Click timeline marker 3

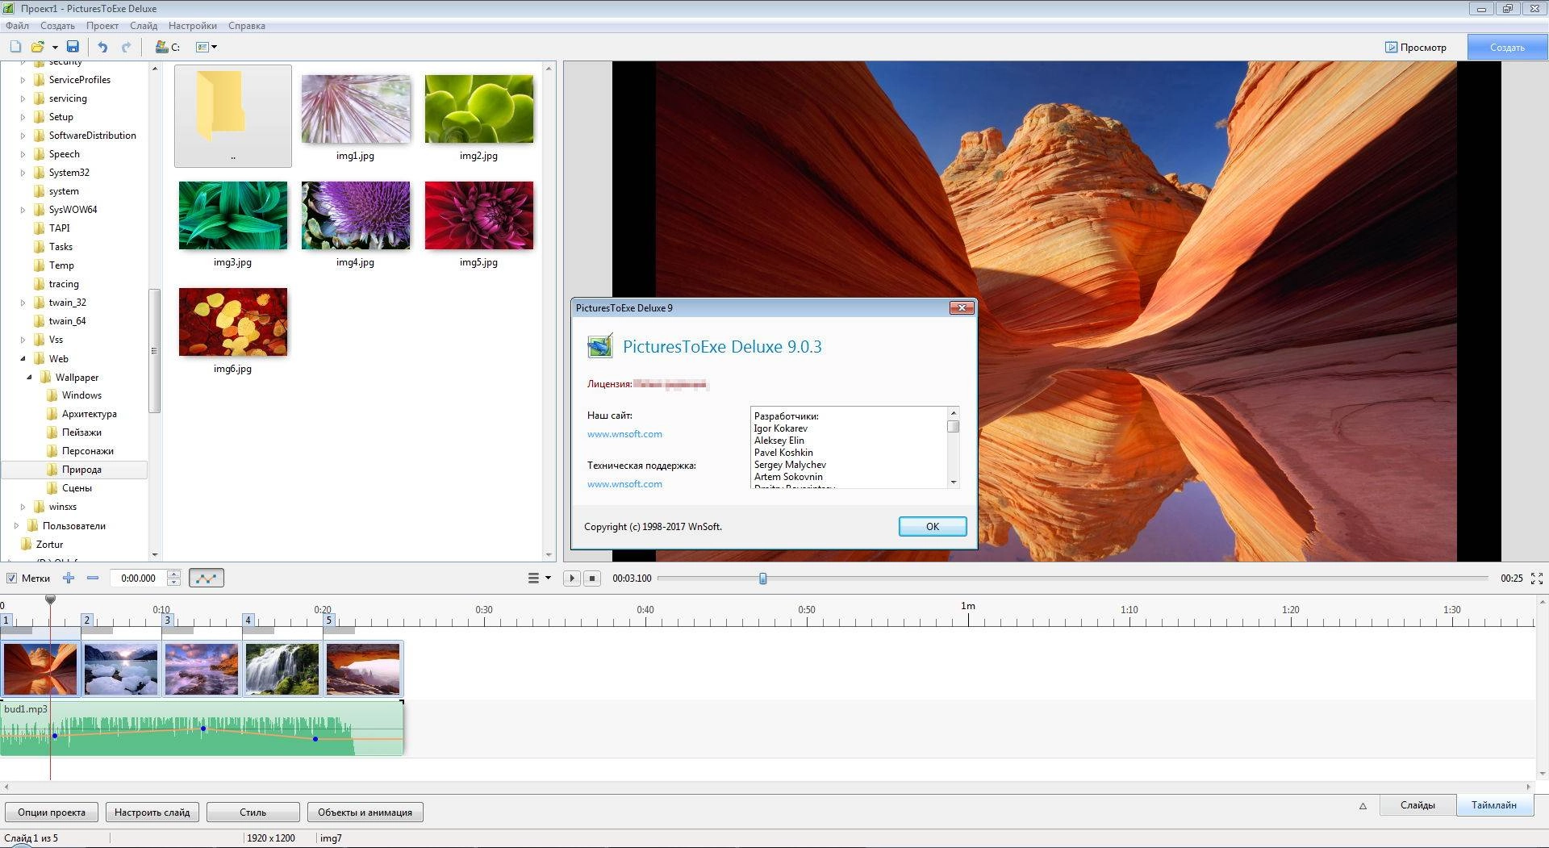click(x=167, y=620)
